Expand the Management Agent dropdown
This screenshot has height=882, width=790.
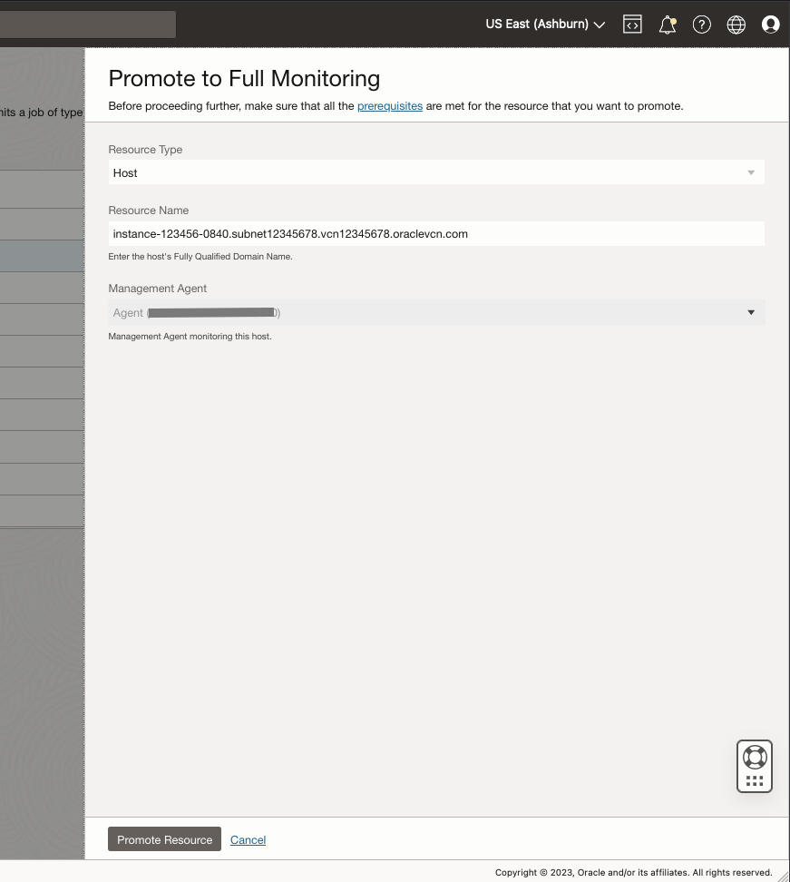[x=435, y=312]
